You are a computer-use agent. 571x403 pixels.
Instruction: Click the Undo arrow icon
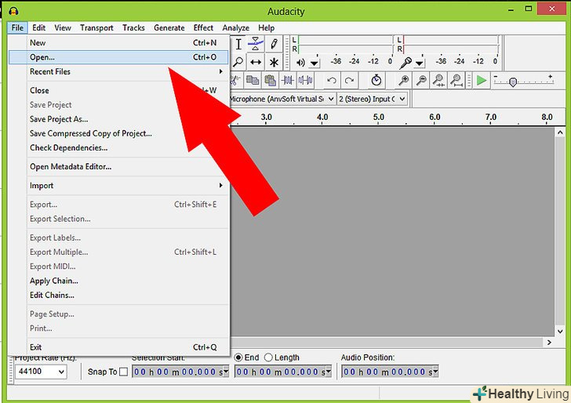point(332,80)
